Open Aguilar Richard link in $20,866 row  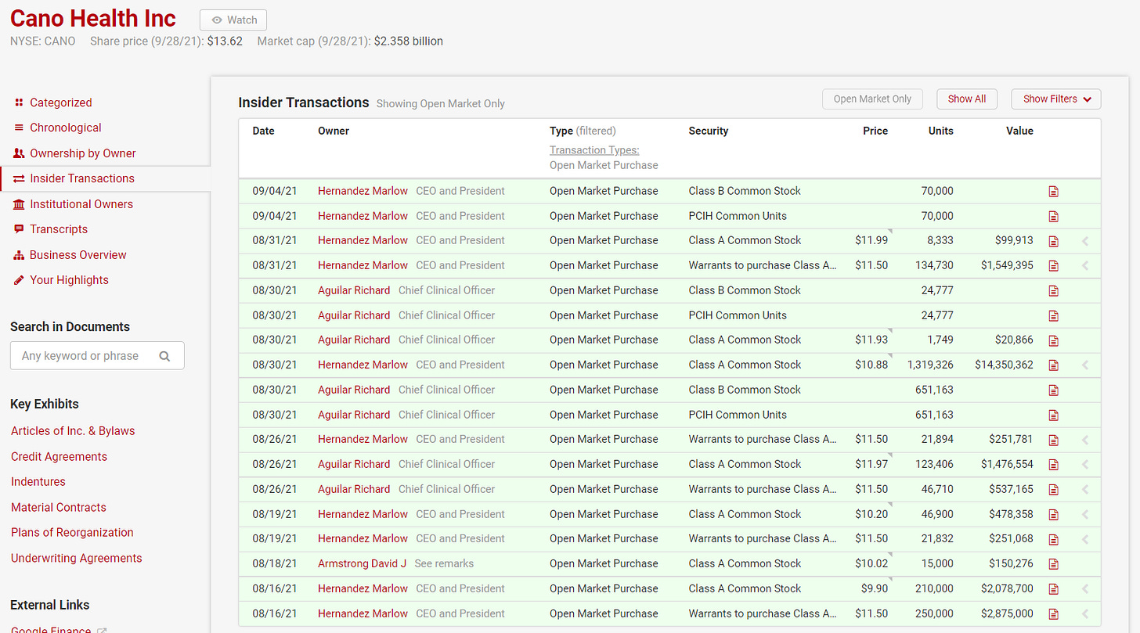point(354,340)
